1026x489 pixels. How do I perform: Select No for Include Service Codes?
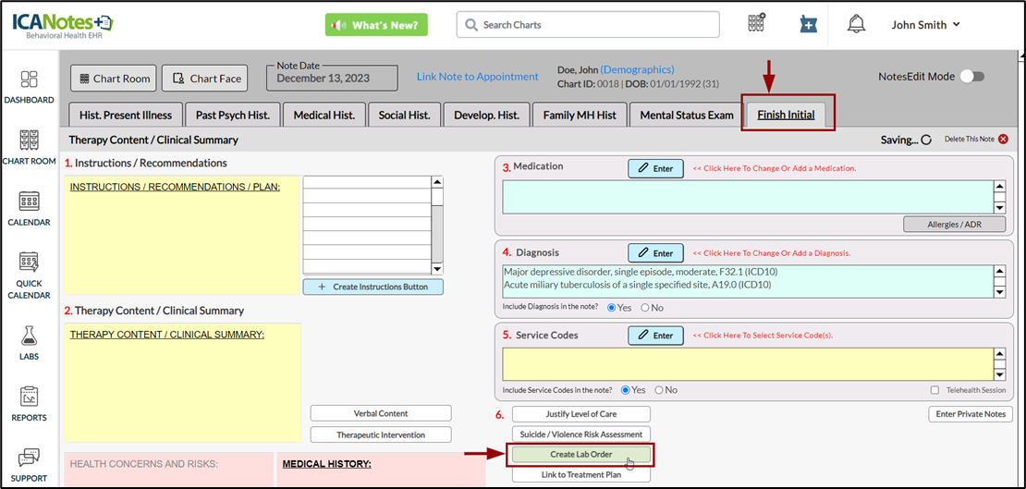coord(659,389)
